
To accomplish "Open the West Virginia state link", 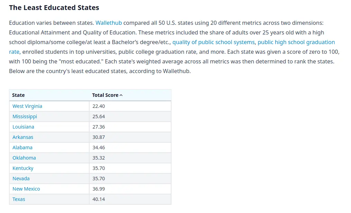I will coord(27,106).
